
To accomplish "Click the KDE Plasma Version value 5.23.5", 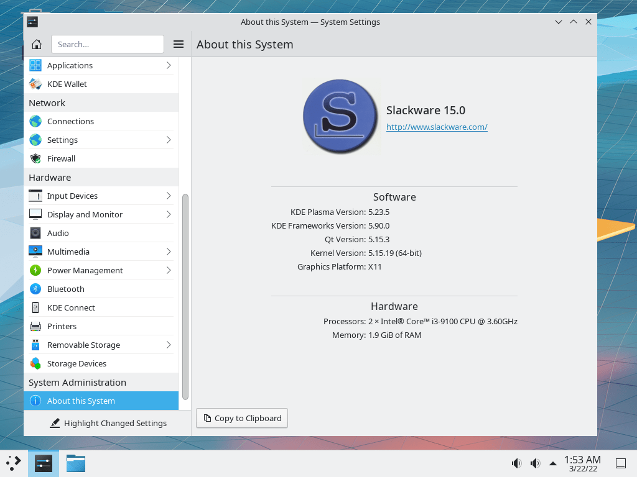I will click(x=379, y=212).
